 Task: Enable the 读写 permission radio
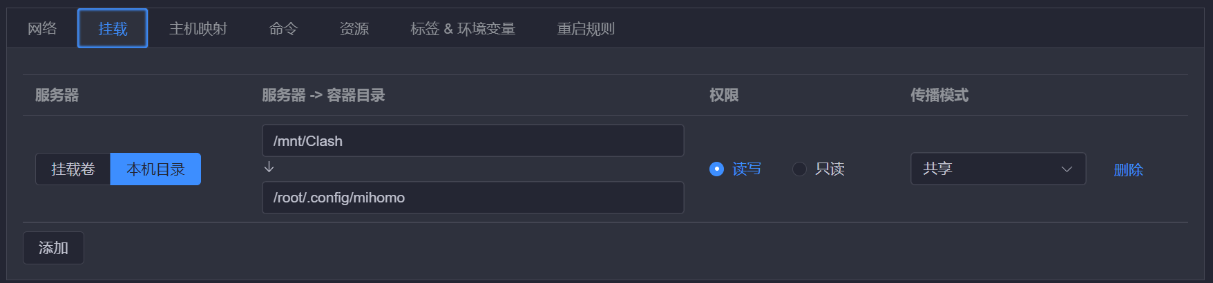click(x=717, y=169)
